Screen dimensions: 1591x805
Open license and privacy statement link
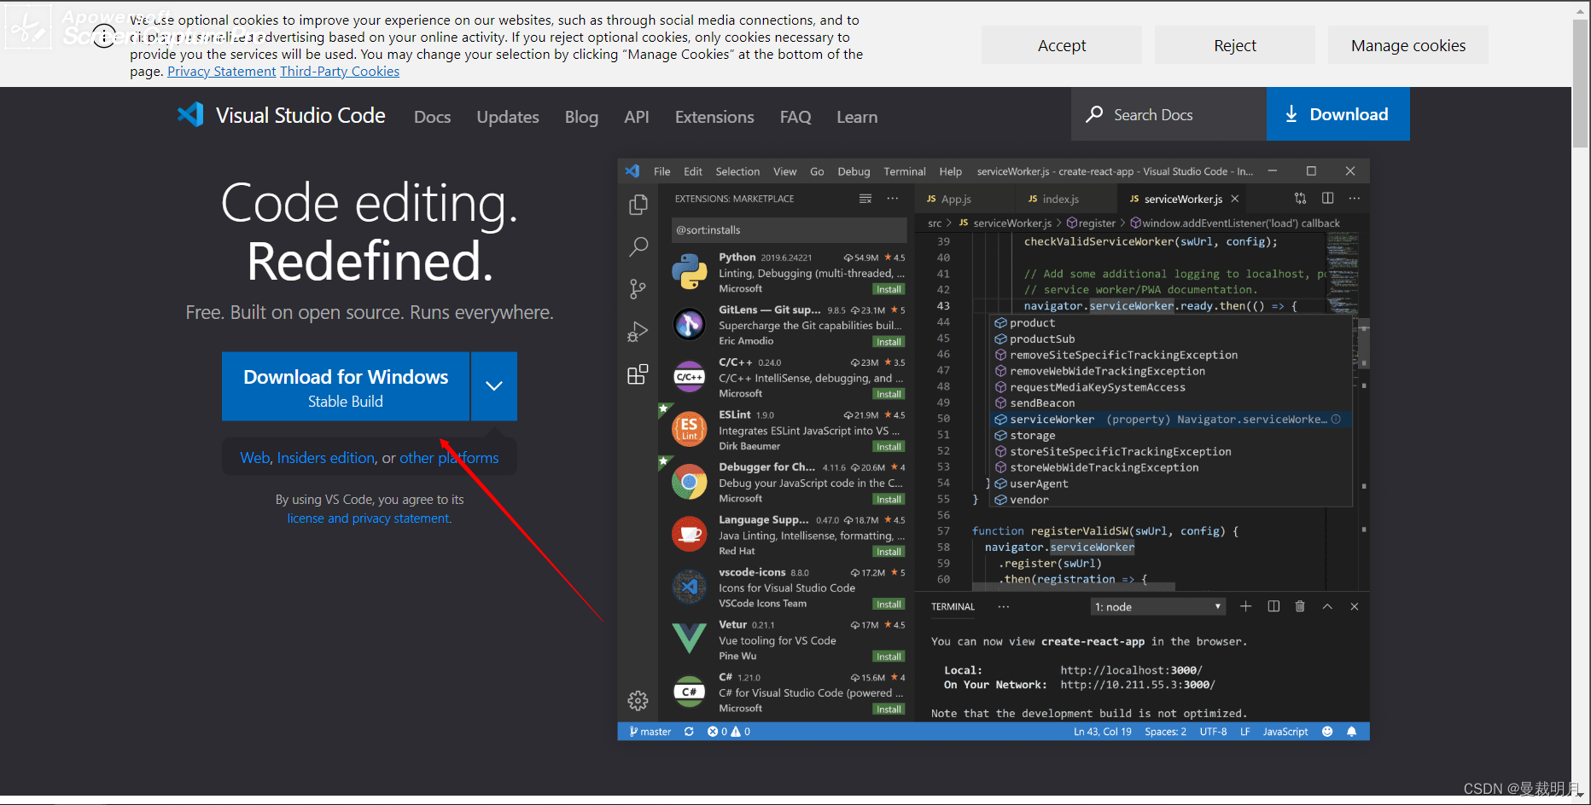(369, 518)
